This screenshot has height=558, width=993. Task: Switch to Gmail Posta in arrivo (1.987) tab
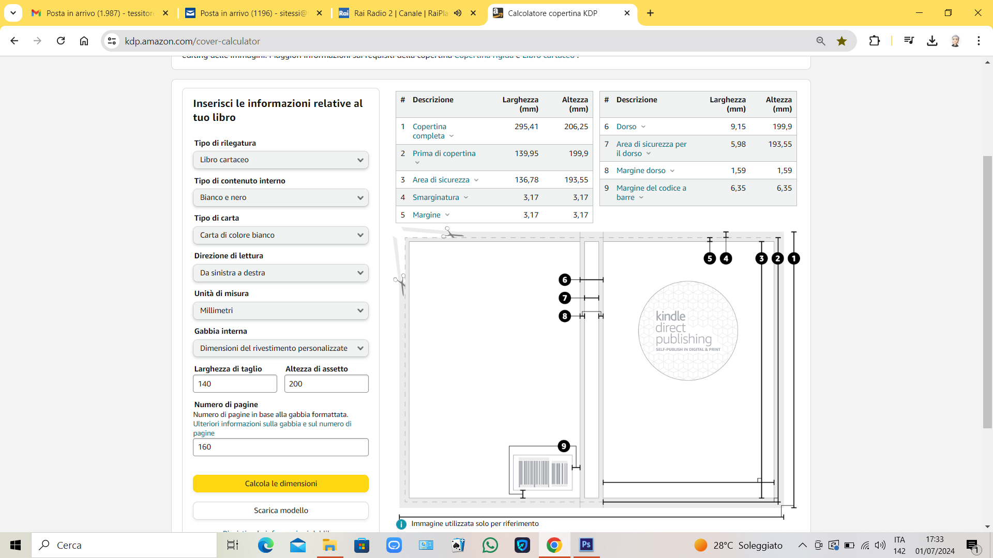click(100, 13)
